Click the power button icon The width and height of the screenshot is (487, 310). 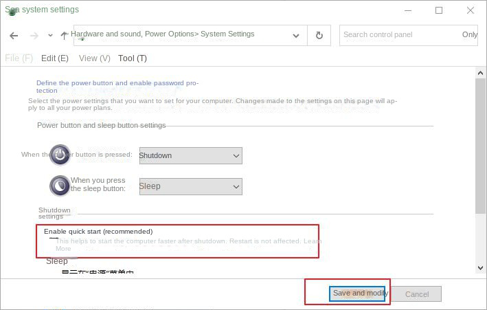point(60,155)
